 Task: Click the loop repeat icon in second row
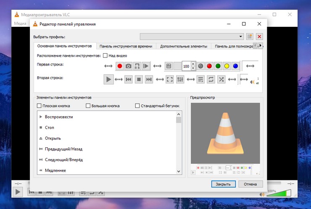(x=211, y=79)
